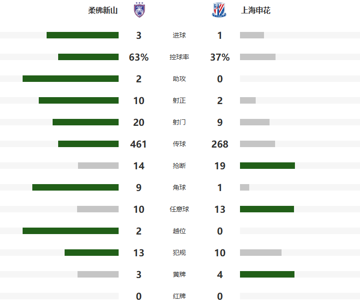Click the left green 助攻 assists bar
The height and width of the screenshot is (303, 360).
pyautogui.click(x=71, y=79)
